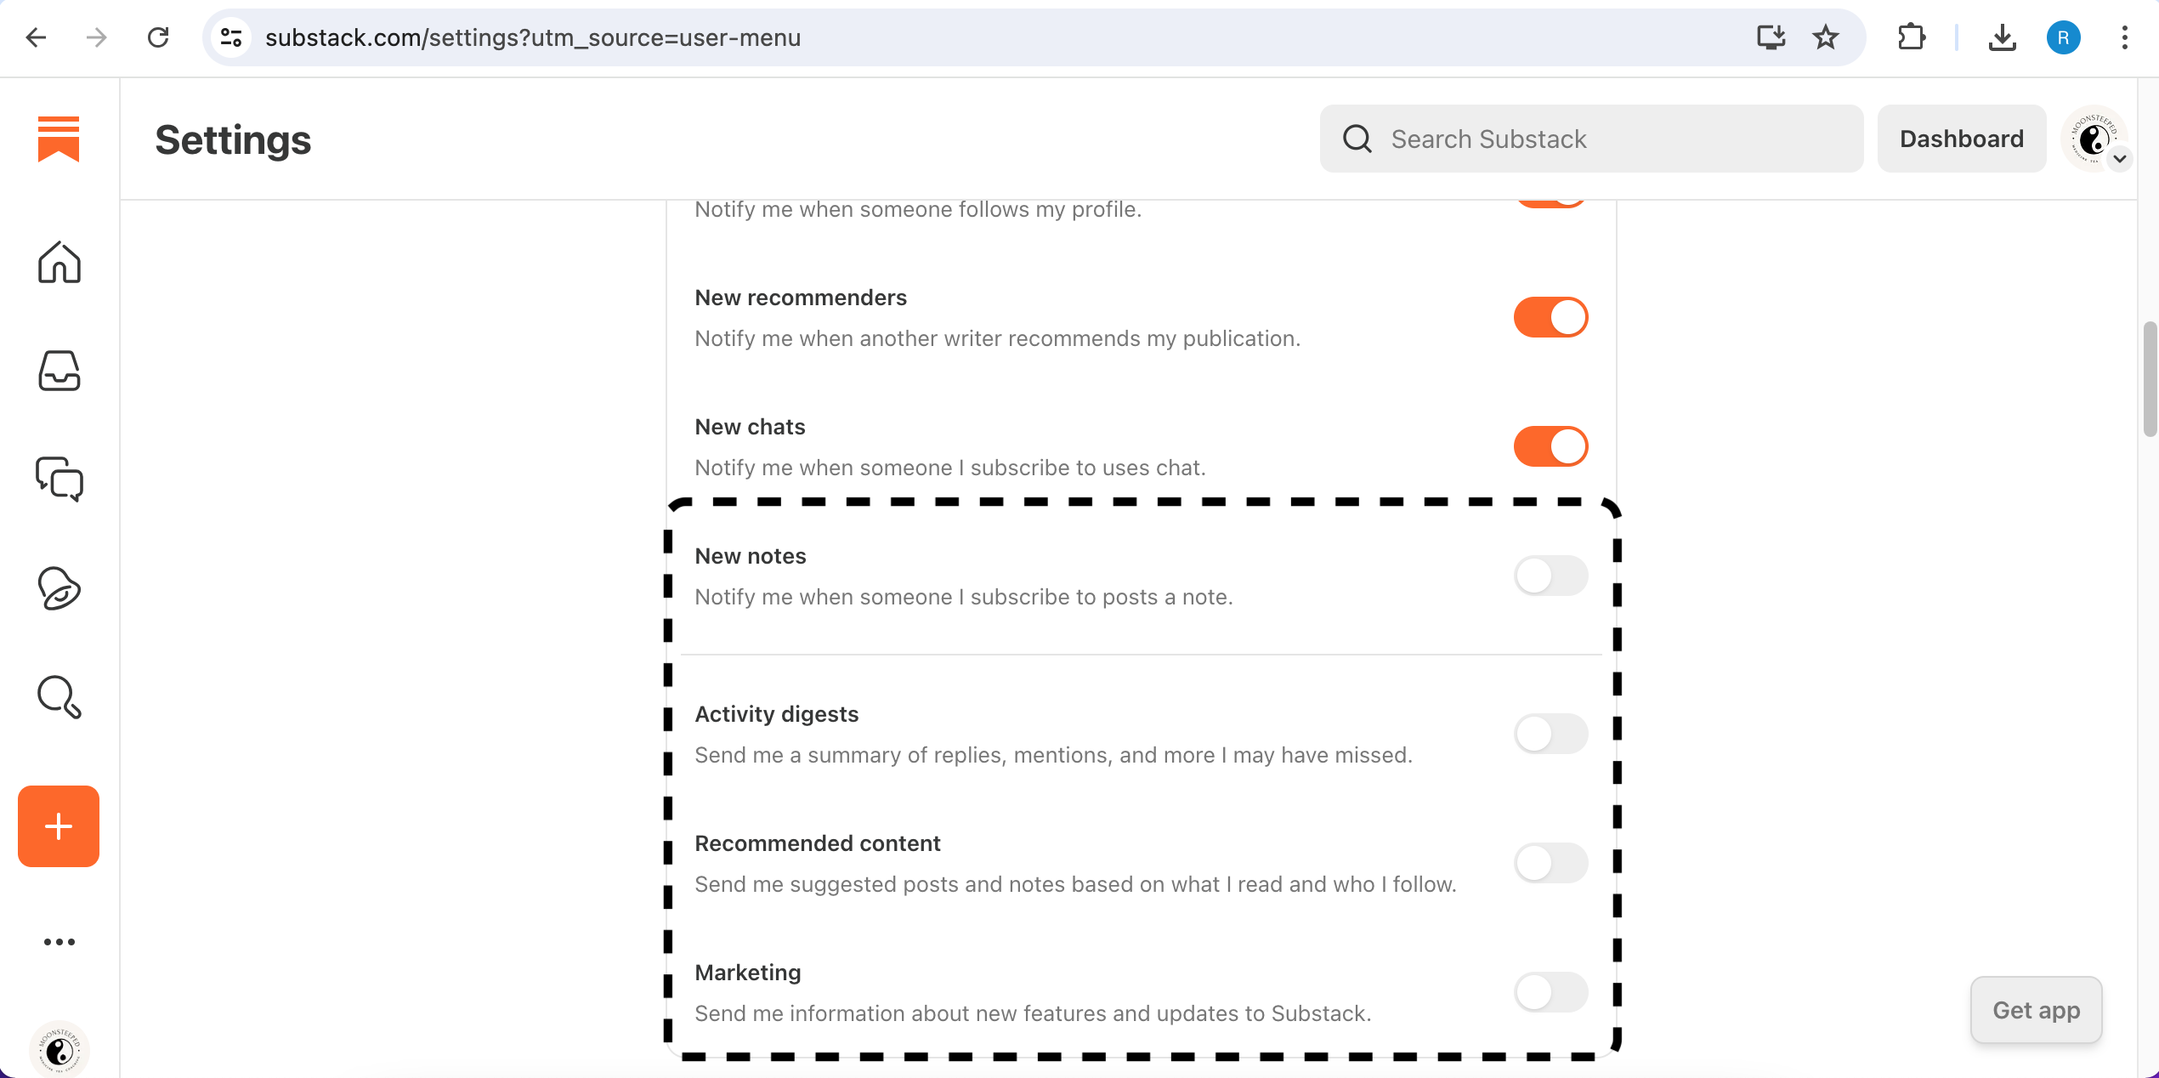The width and height of the screenshot is (2159, 1078).
Task: Start a new post with the orange plus button
Action: point(58,826)
